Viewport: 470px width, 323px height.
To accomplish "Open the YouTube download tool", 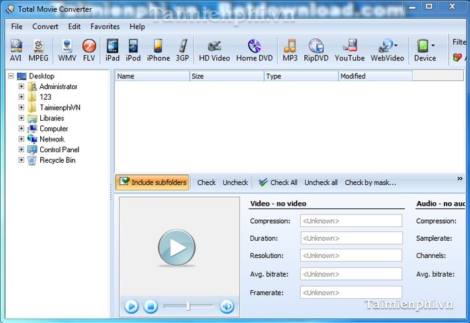I will pos(350,50).
